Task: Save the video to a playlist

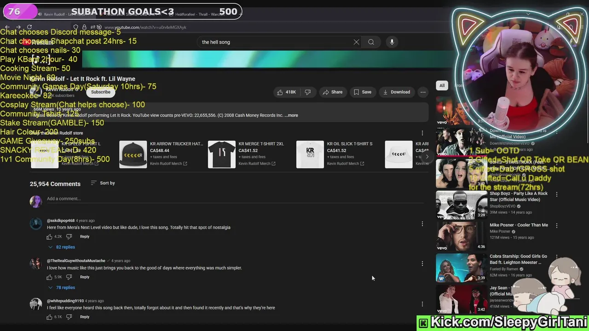Action: [x=362, y=92]
